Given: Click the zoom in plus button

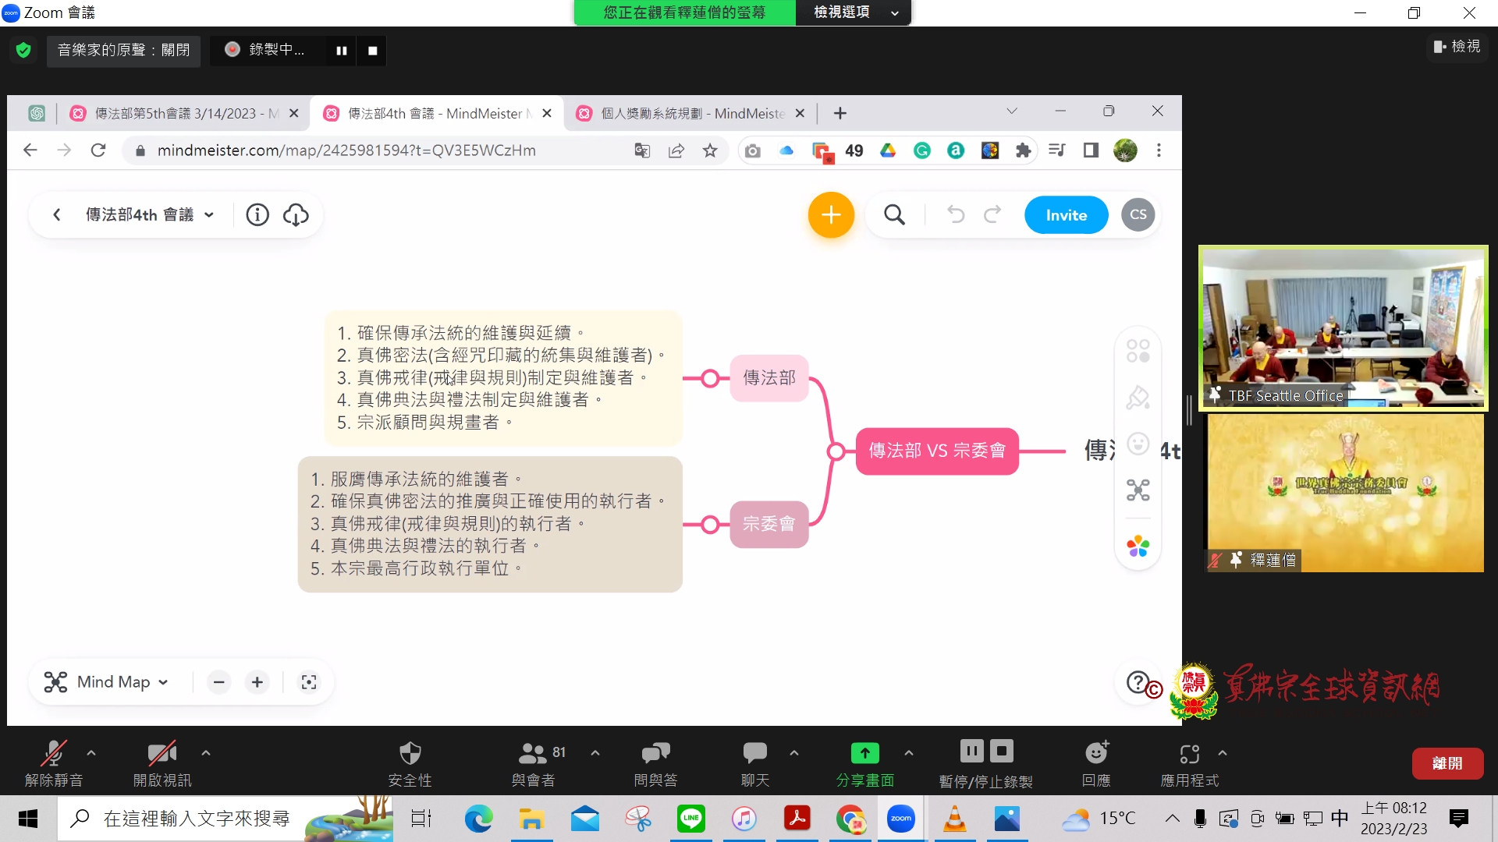Looking at the screenshot, I should [257, 683].
